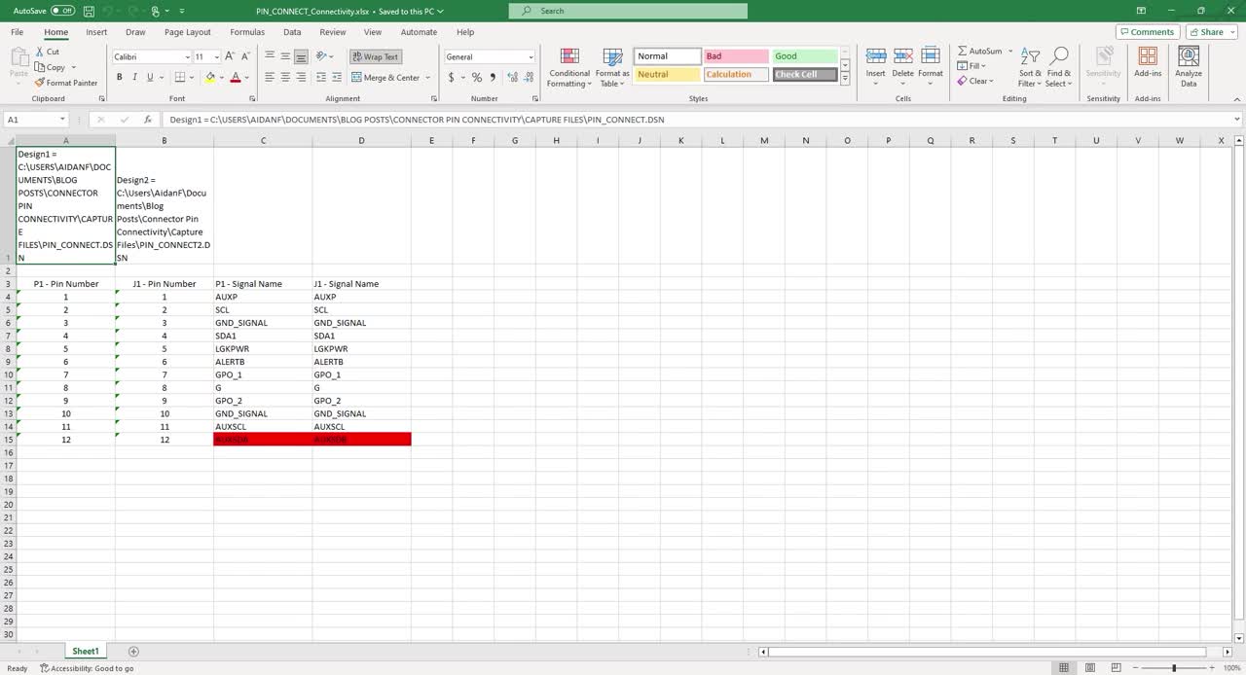Expand the Name Box dropdown arrow
The width and height of the screenshot is (1246, 675).
(x=62, y=120)
